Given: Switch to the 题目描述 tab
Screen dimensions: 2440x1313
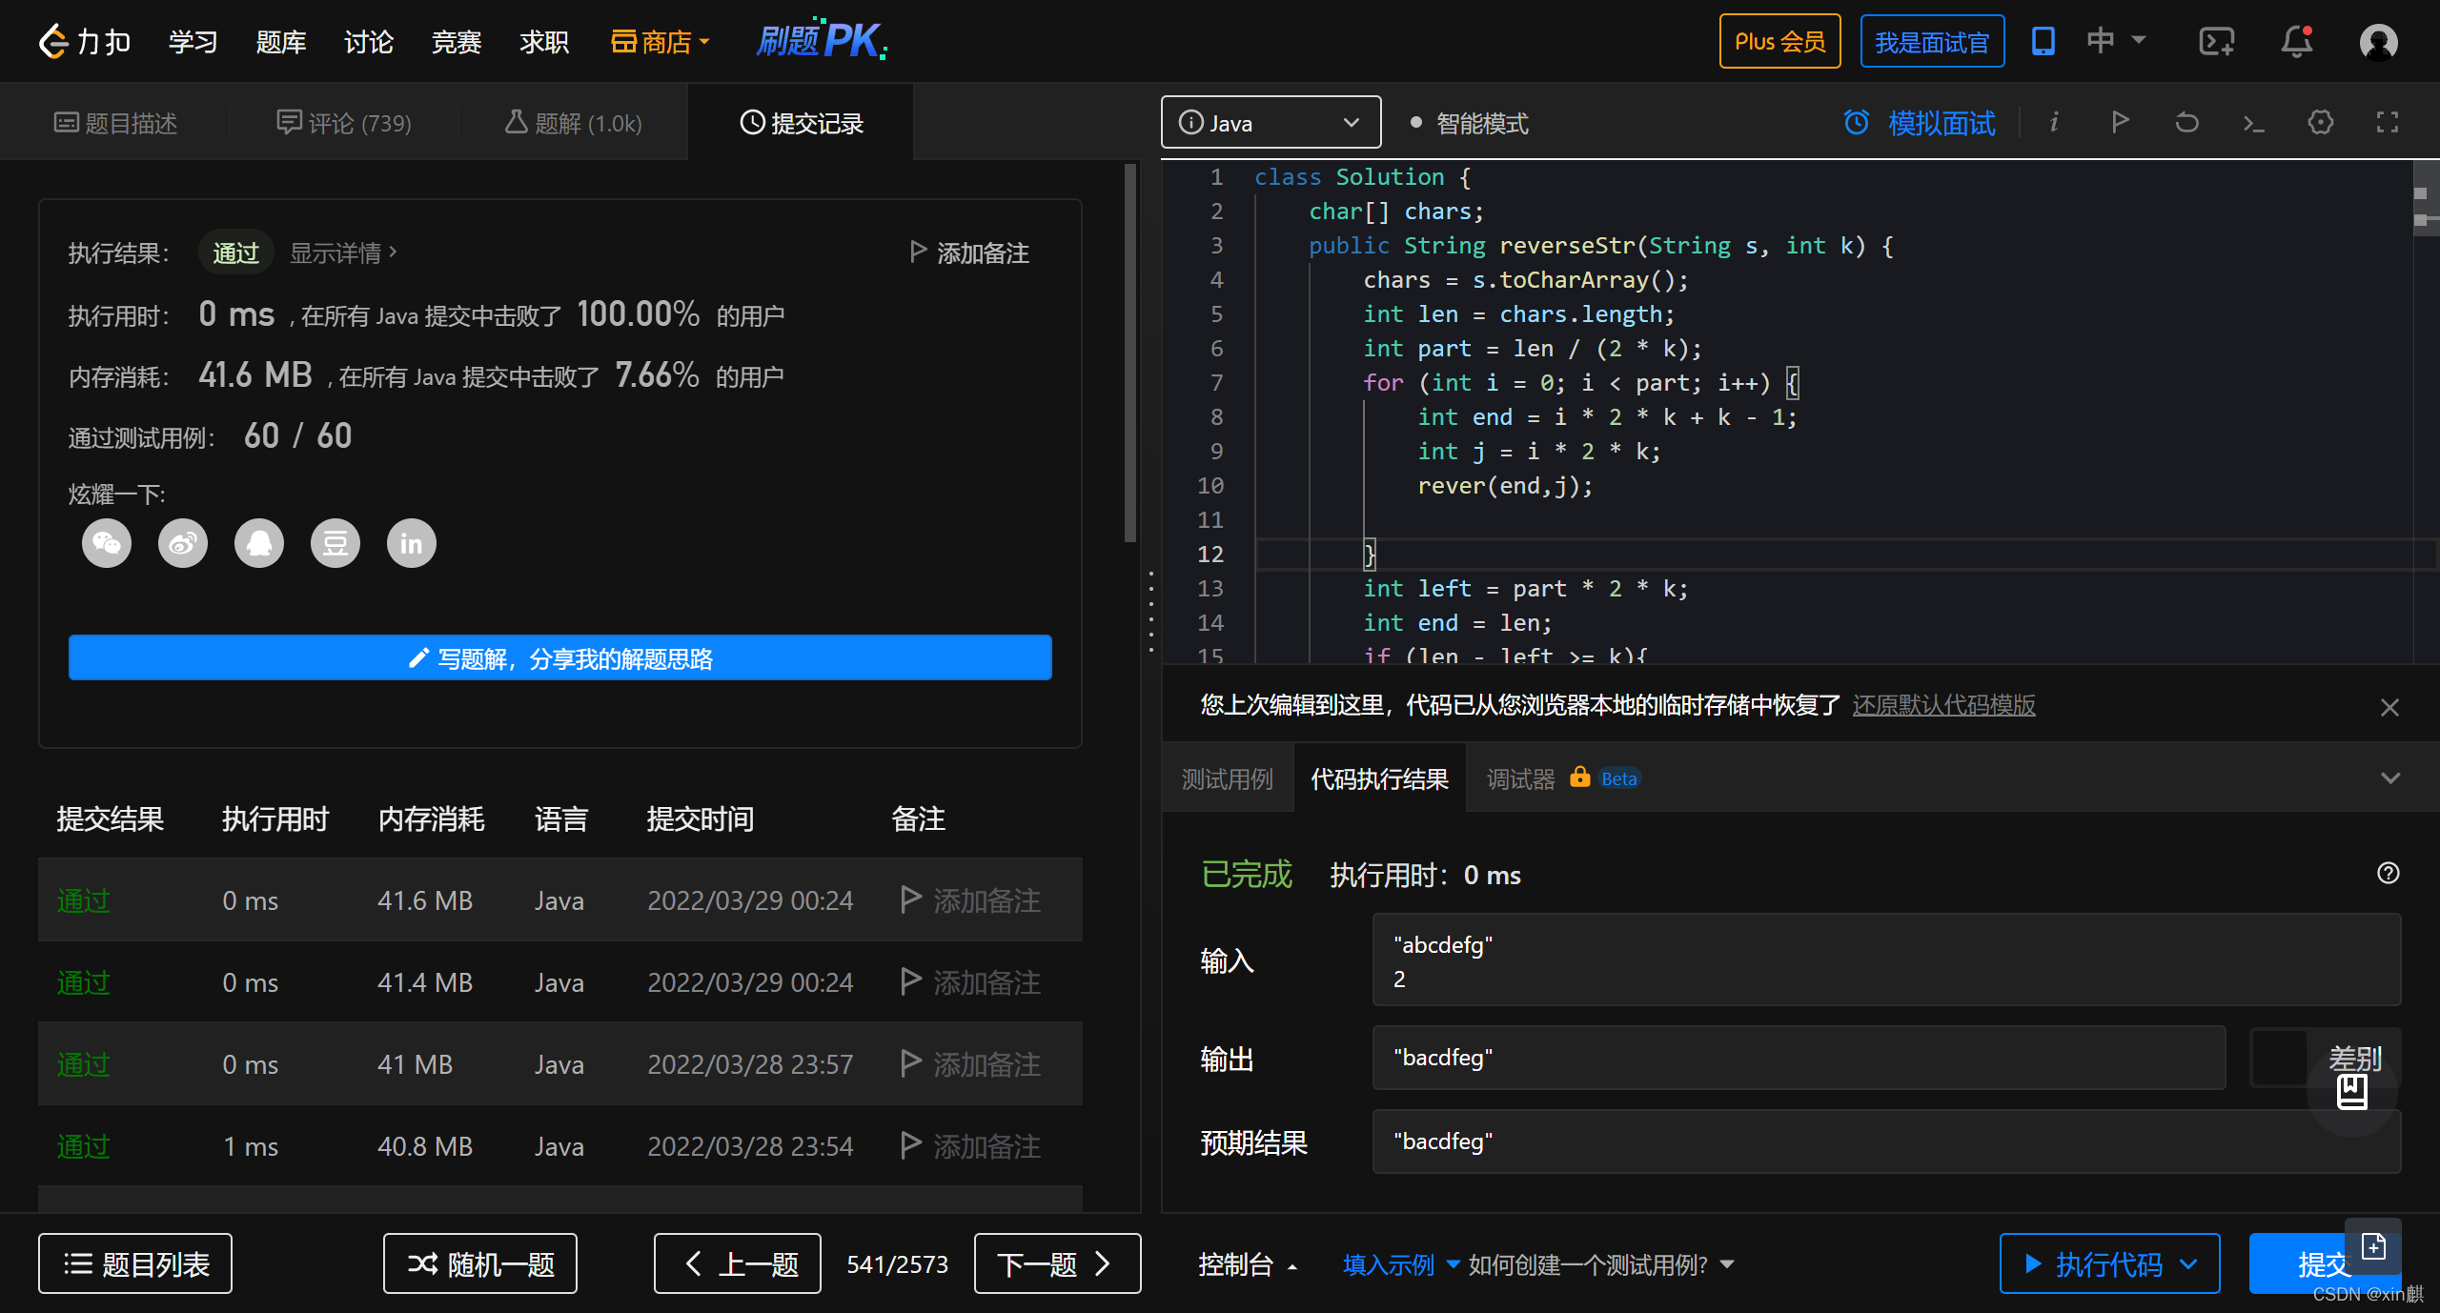Looking at the screenshot, I should point(116,124).
